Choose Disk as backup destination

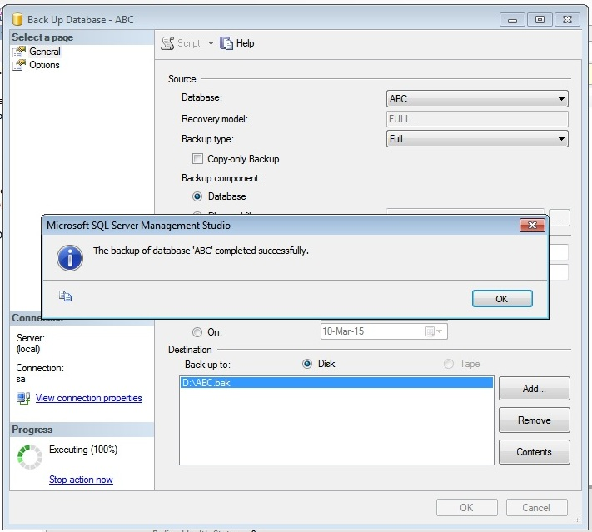pyautogui.click(x=307, y=364)
